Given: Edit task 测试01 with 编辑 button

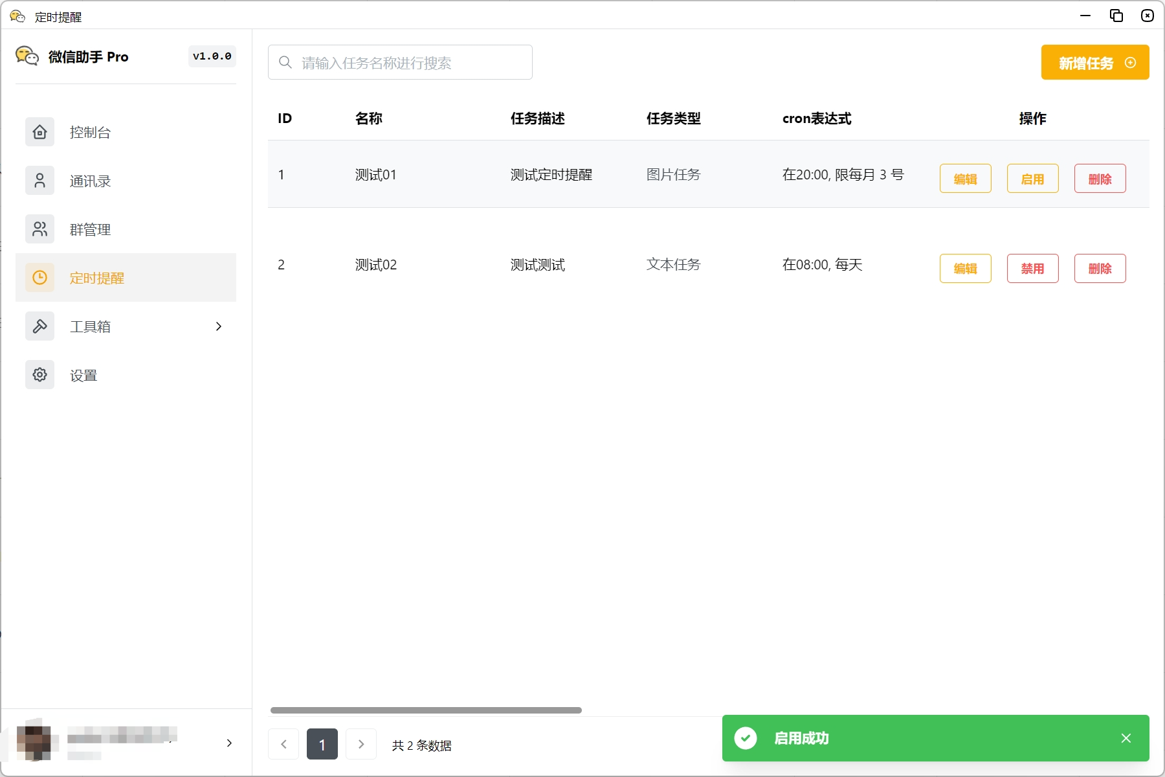Looking at the screenshot, I should [x=965, y=178].
